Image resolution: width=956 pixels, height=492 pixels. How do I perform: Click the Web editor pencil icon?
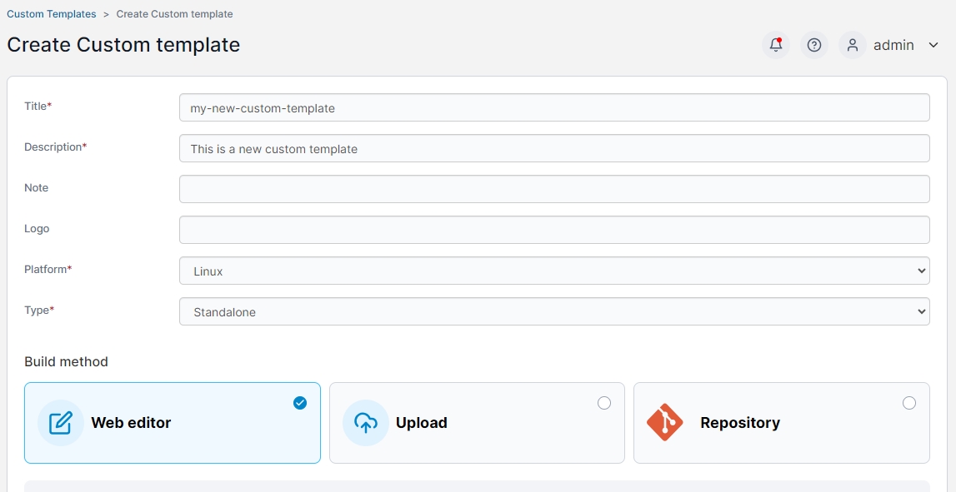tap(61, 423)
